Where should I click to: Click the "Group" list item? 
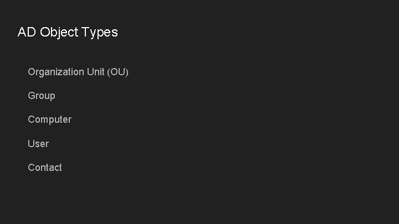point(42,96)
